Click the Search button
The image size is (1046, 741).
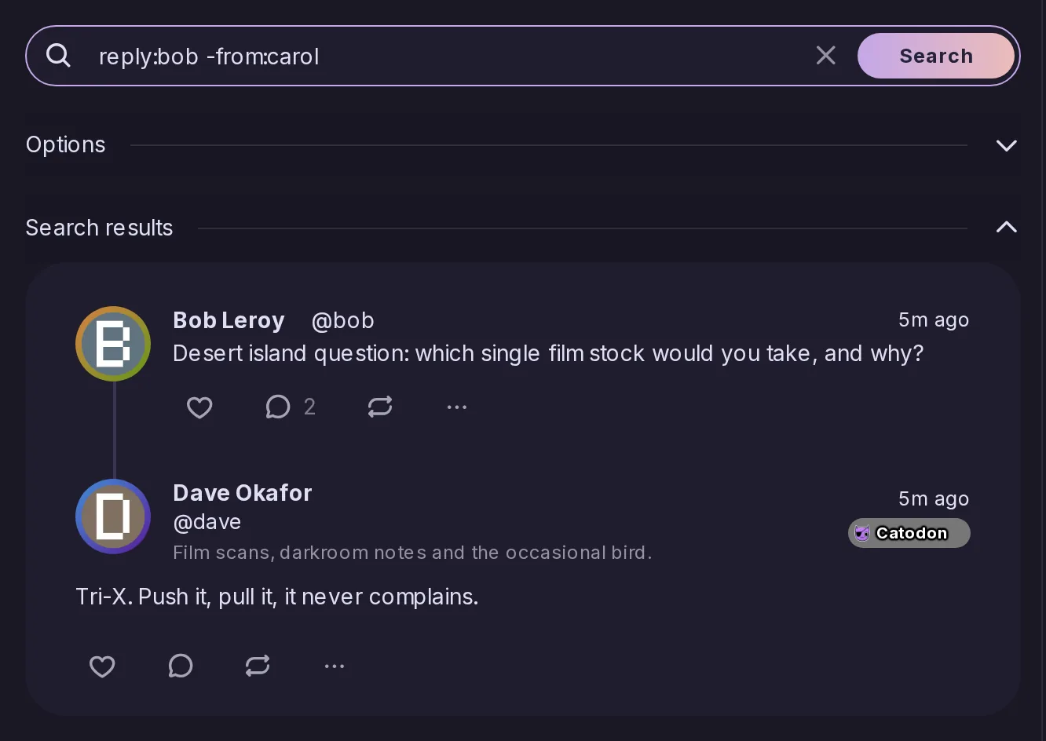coord(936,56)
